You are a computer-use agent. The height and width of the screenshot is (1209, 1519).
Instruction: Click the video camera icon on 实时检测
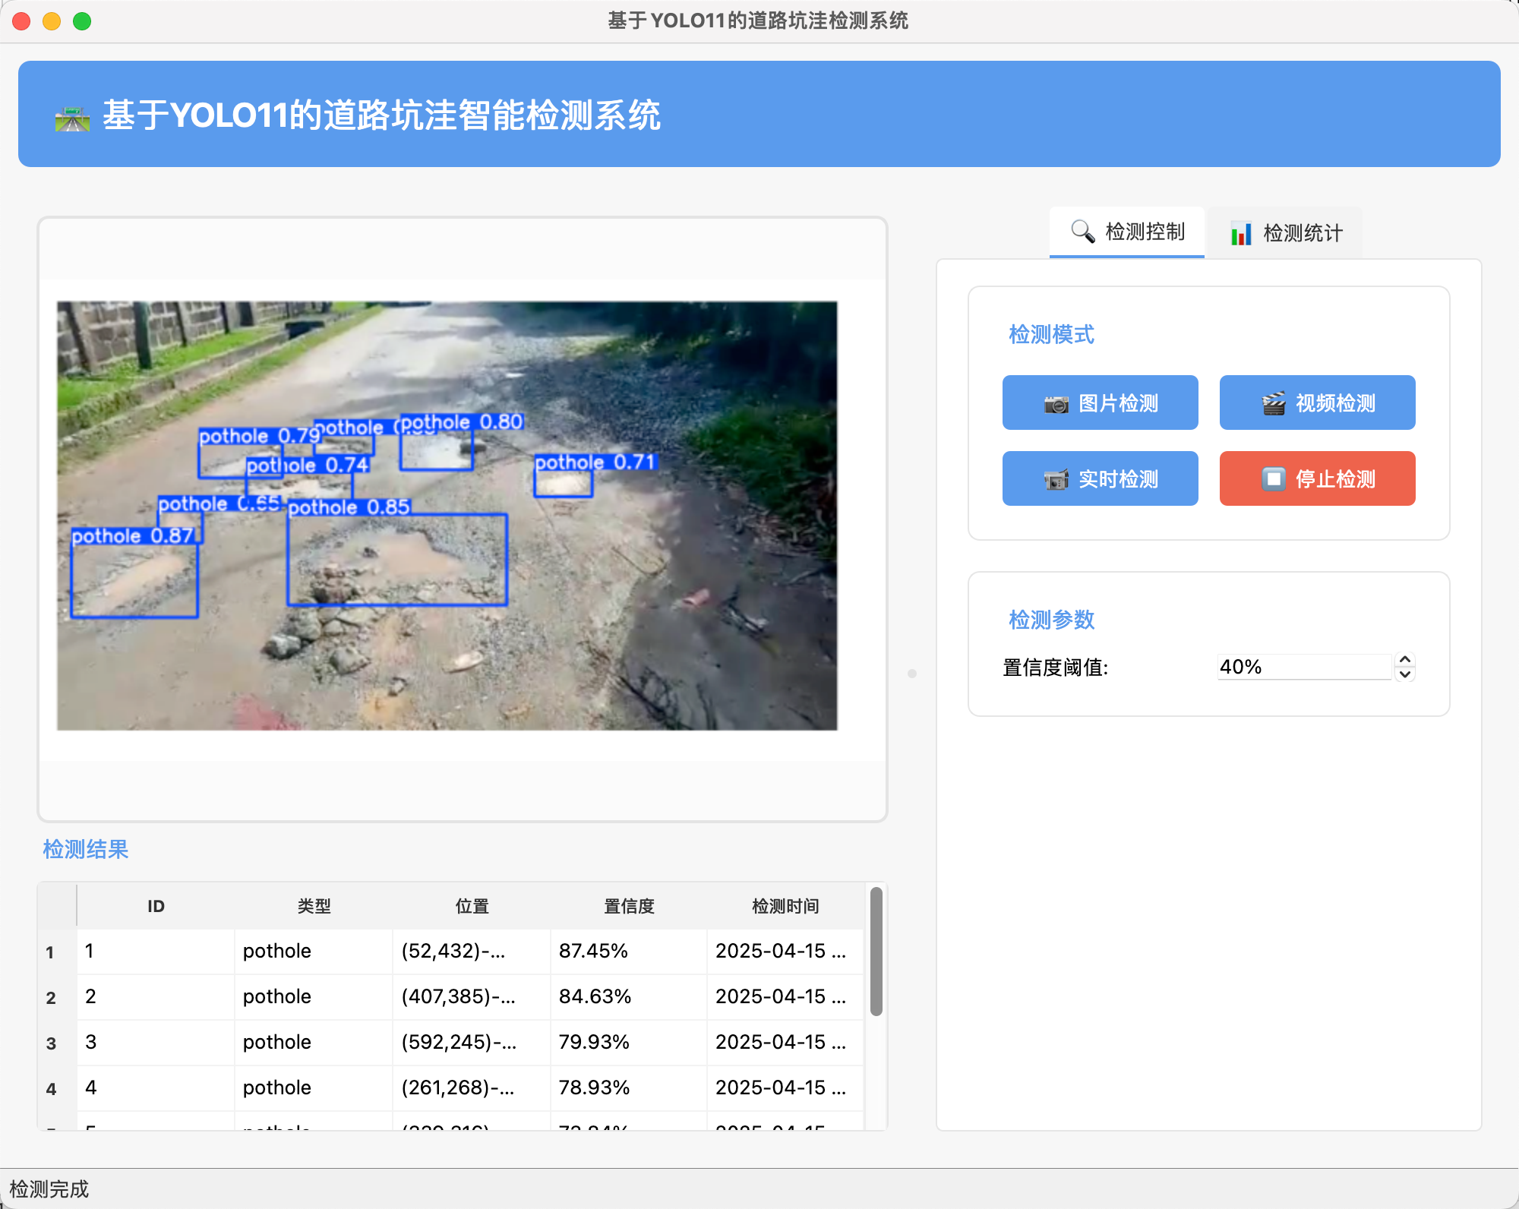pyautogui.click(x=1056, y=480)
